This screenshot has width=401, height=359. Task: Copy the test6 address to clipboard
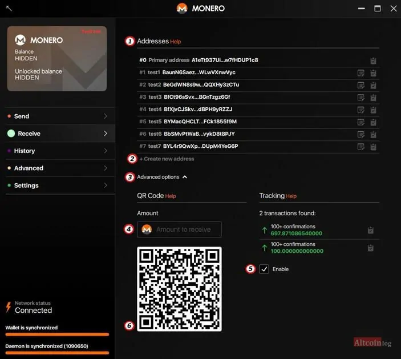373,135
